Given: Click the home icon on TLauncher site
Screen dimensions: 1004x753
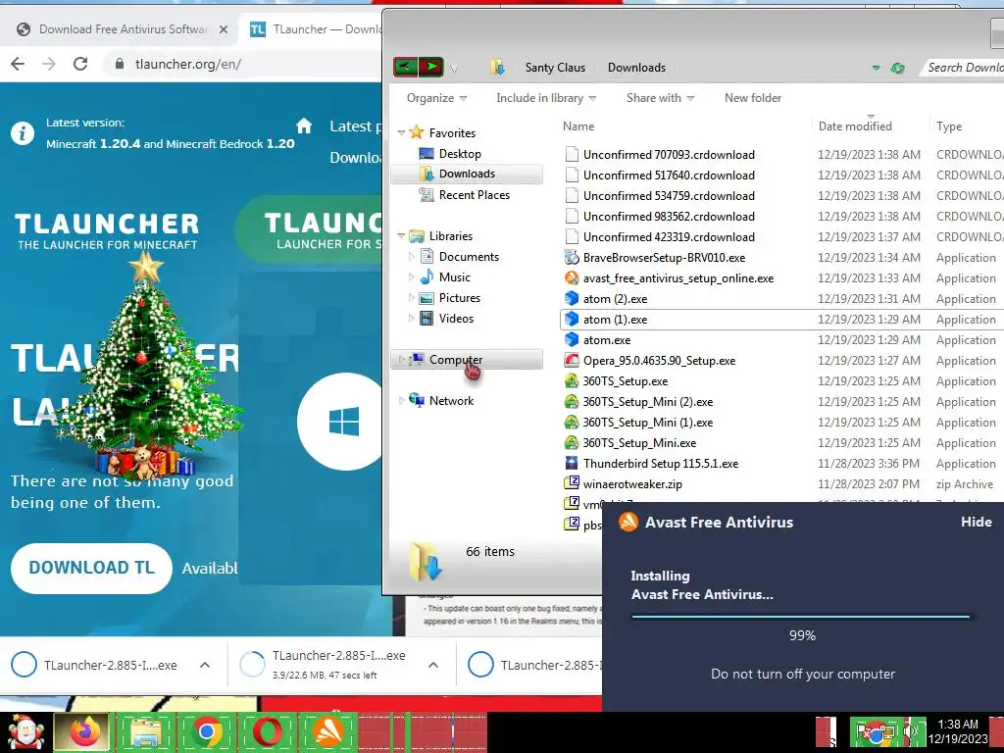Looking at the screenshot, I should [304, 125].
